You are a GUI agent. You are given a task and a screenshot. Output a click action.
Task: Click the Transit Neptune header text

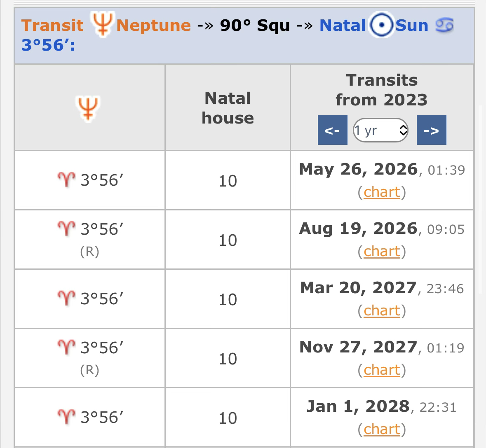coord(153,26)
